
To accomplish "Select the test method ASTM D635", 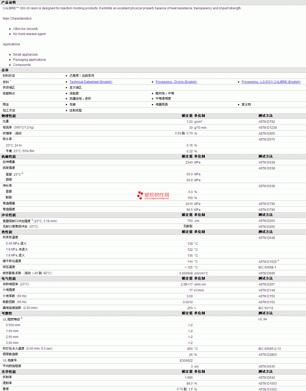I will (266, 367).
